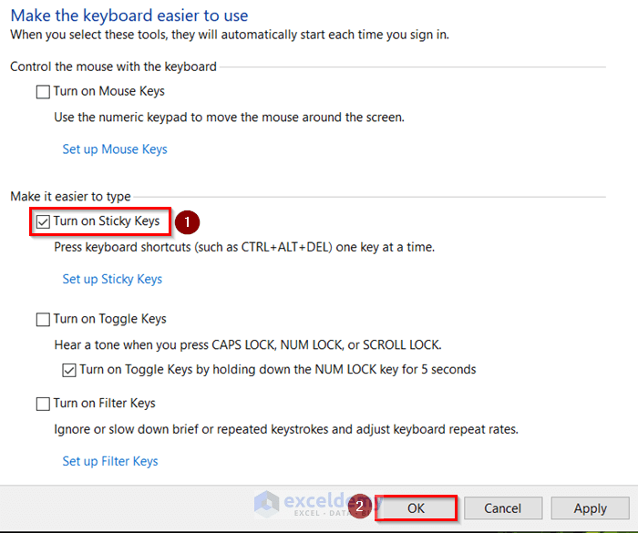Enable the Turn on Mouse Keys checkbox
The image size is (638, 533).
[x=43, y=92]
